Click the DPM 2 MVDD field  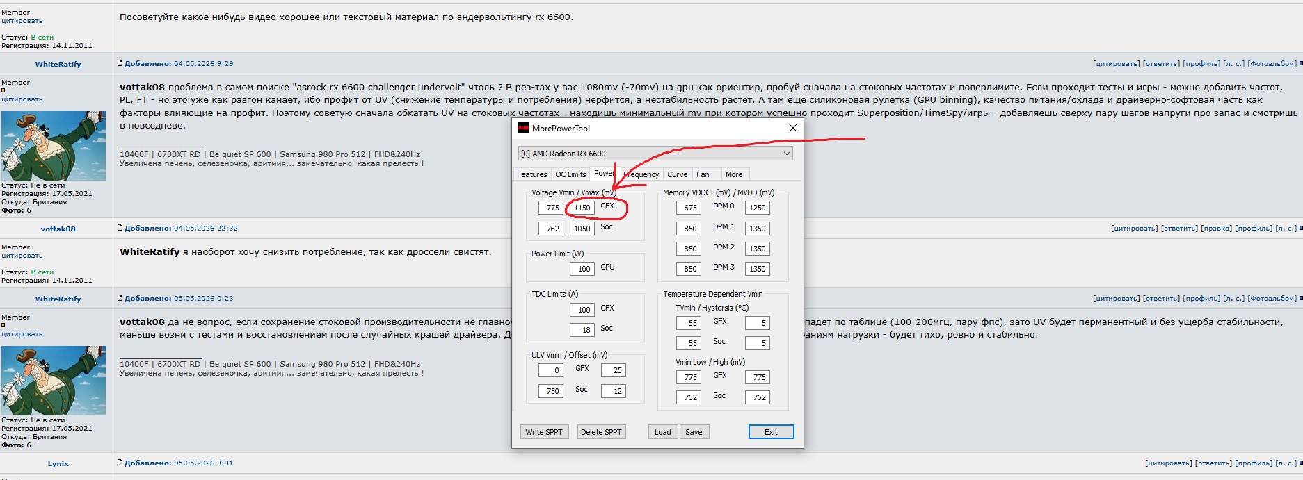point(757,249)
